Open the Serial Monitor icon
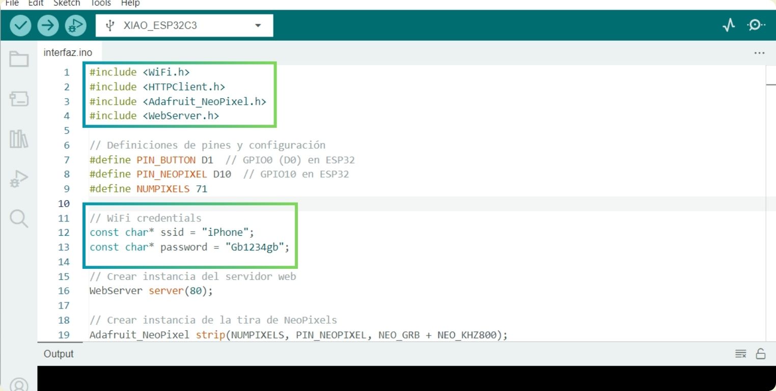776x391 pixels. 756,25
